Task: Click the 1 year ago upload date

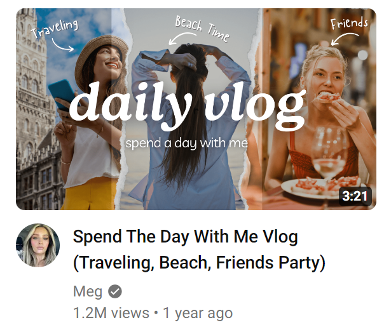Action: click(198, 313)
